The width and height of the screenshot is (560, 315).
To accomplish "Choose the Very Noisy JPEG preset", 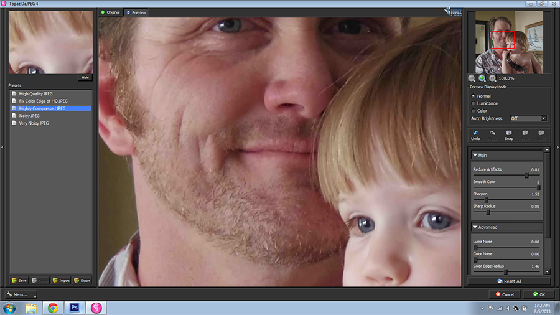I will point(34,123).
